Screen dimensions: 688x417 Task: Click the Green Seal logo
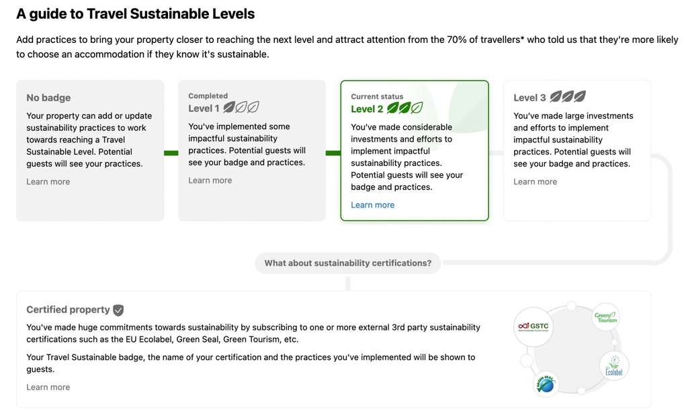click(546, 384)
